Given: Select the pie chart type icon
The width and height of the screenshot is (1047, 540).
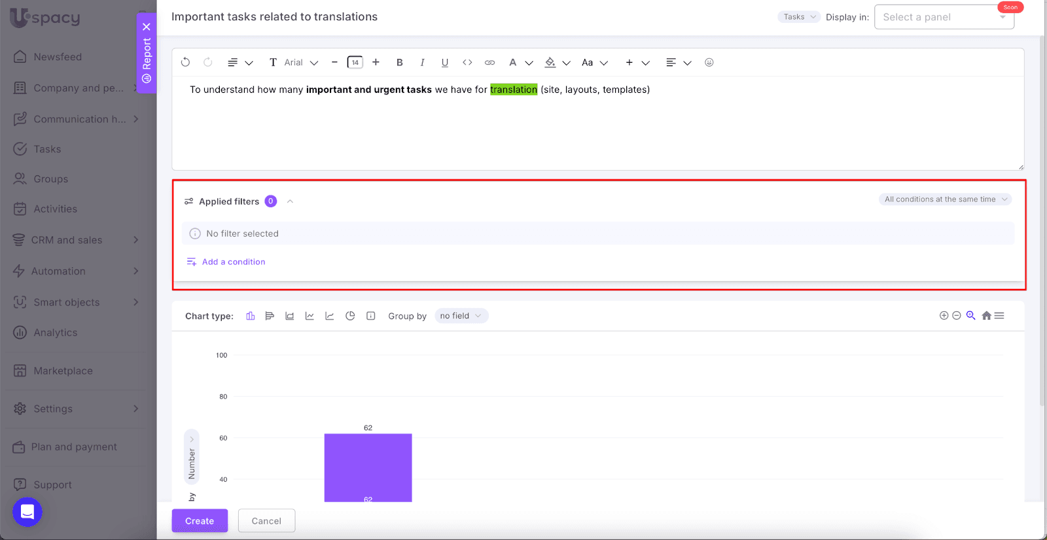Looking at the screenshot, I should click(350, 316).
